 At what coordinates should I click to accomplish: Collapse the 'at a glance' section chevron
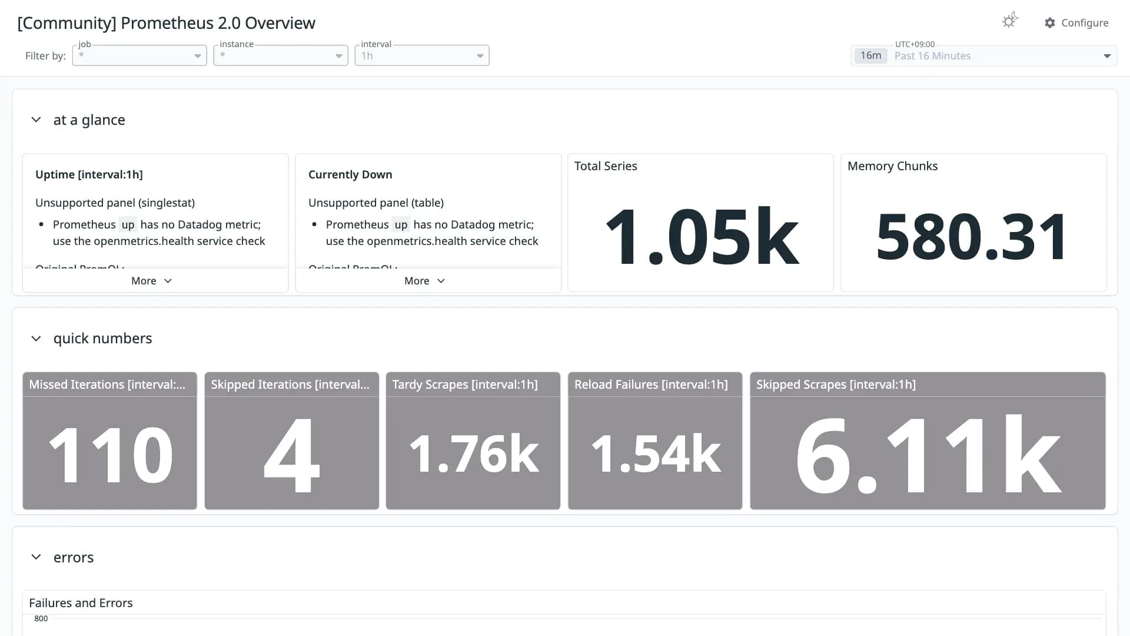[x=36, y=120]
